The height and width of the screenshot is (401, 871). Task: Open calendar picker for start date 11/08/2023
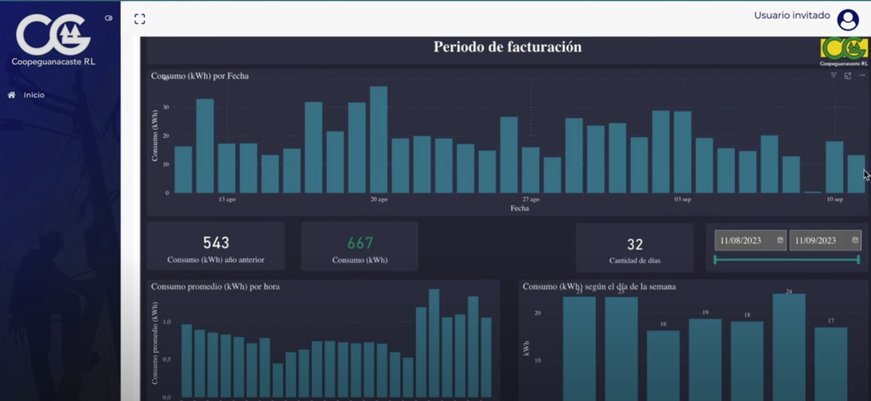click(x=779, y=241)
